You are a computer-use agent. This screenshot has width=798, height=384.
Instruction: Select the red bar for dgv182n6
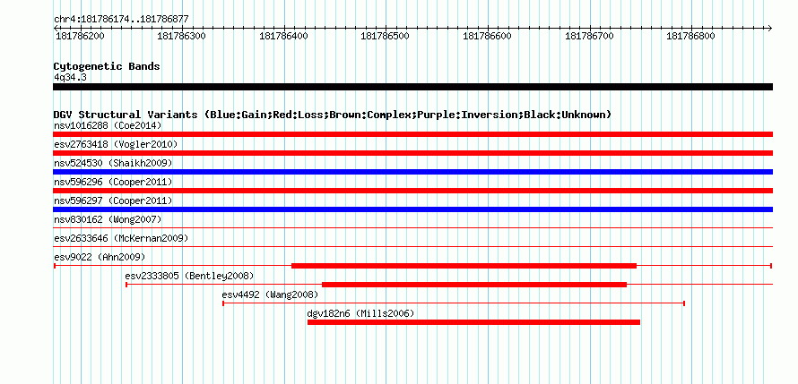[473, 322]
